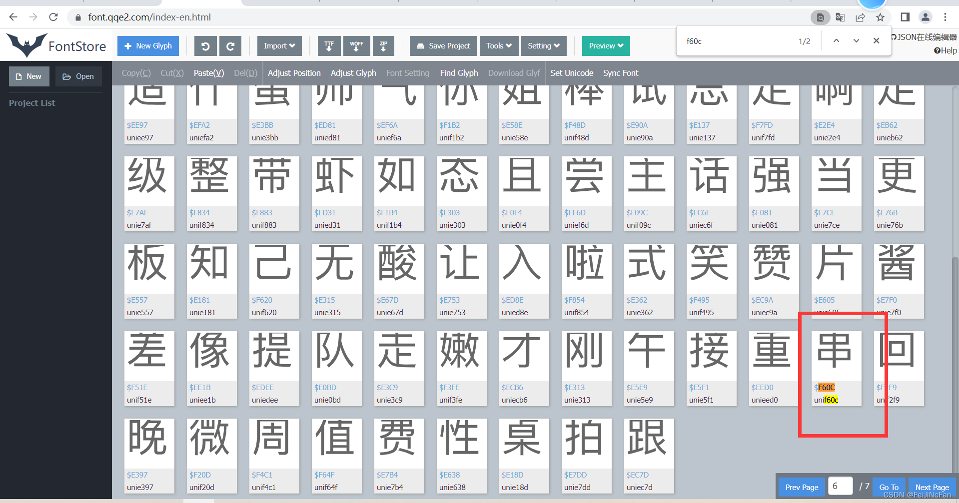Go back in browser history
This screenshot has width=959, height=503.
[13, 17]
